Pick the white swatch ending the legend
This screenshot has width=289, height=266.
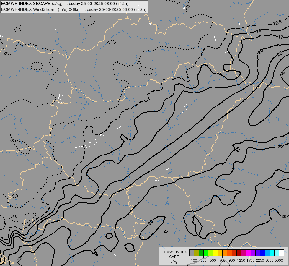pos(281,253)
